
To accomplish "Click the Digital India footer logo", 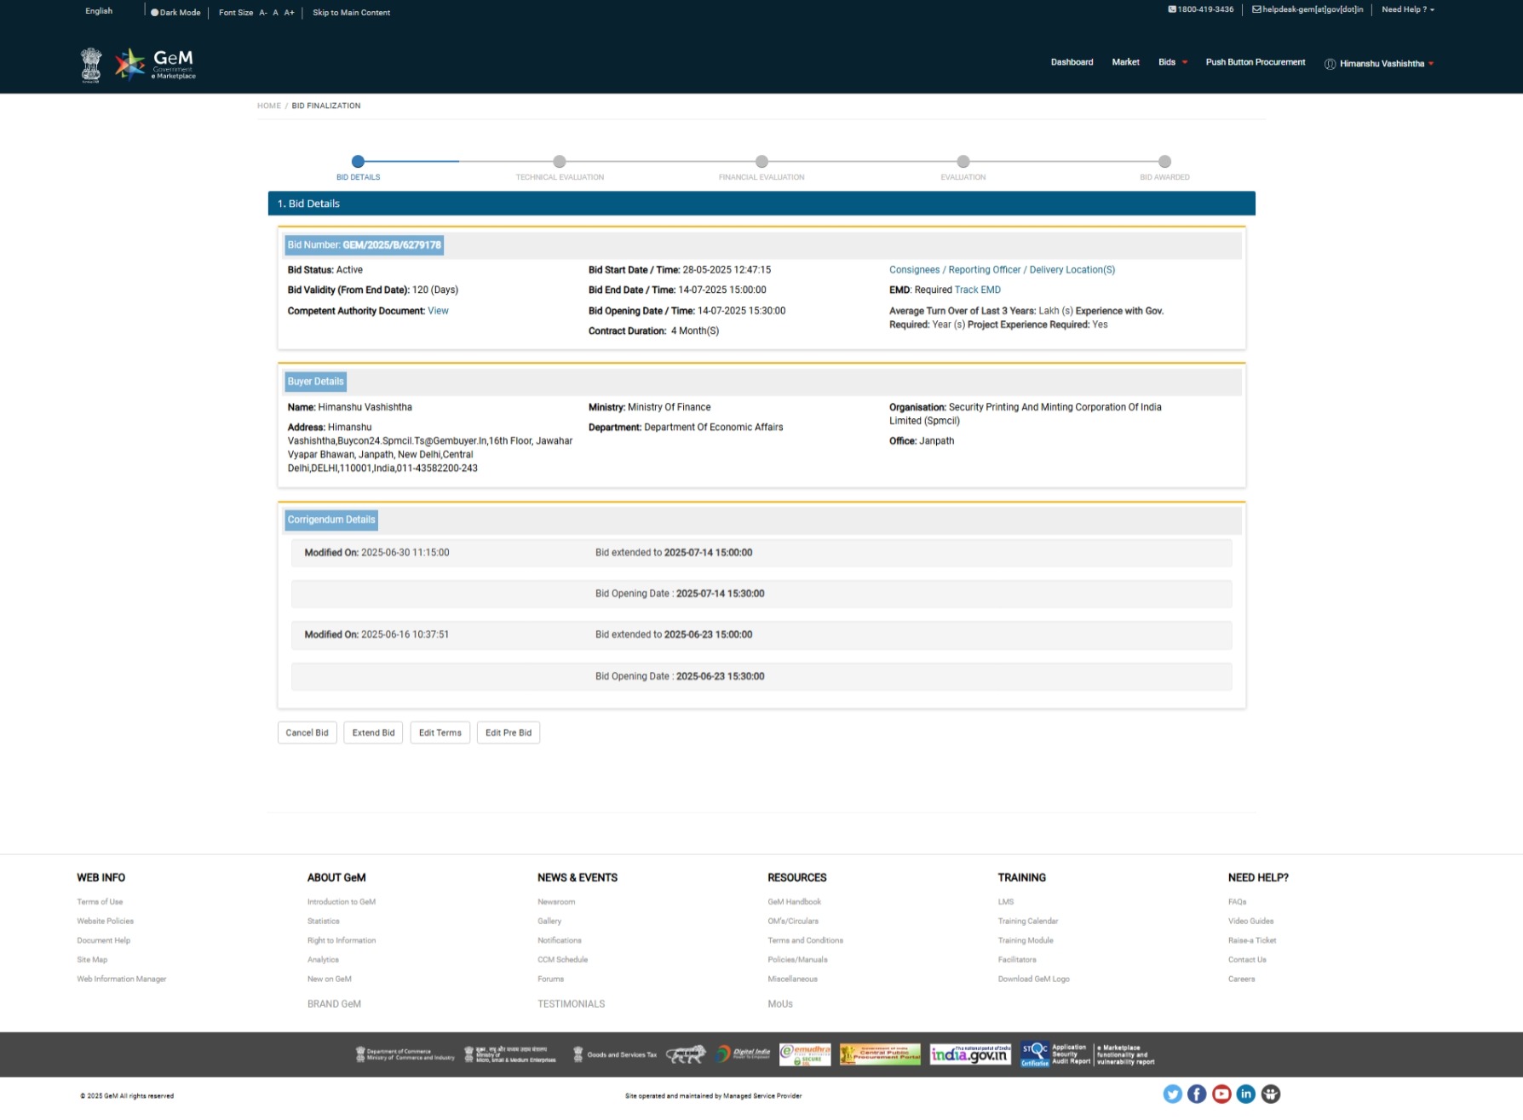I will point(743,1054).
